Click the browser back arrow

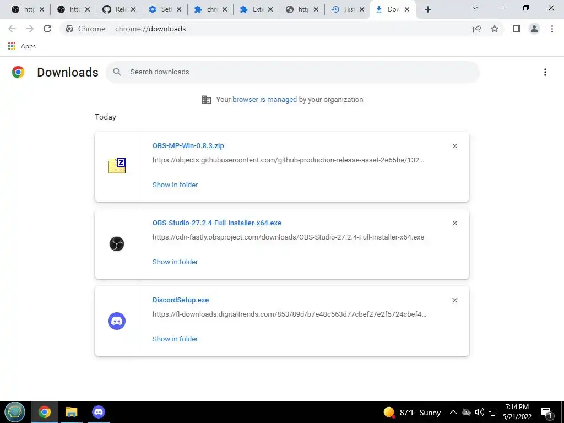[12, 29]
